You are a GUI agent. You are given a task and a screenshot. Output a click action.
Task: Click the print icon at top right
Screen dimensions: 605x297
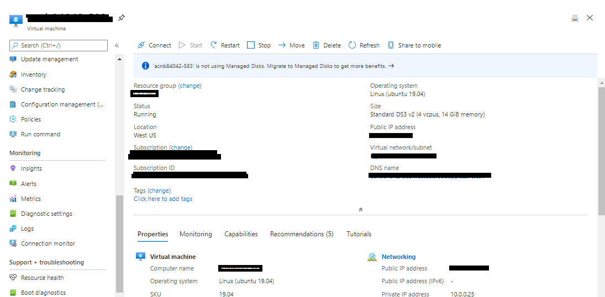575,18
